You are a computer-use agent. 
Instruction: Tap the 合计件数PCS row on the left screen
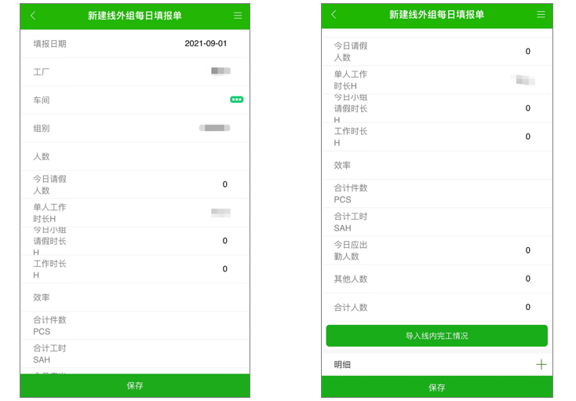[x=135, y=326]
